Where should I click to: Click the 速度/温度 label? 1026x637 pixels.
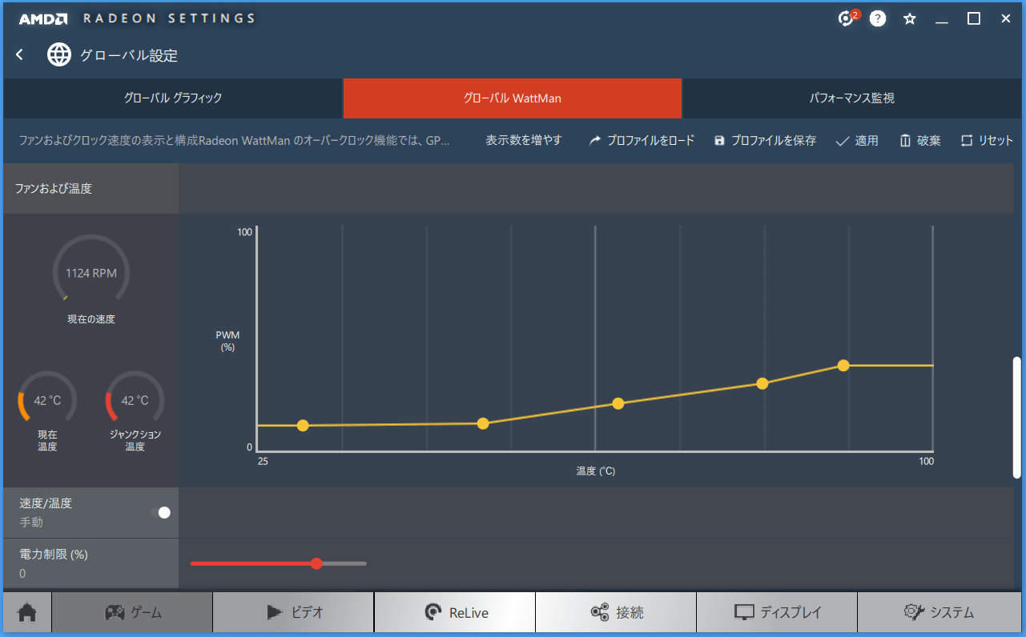(x=46, y=503)
